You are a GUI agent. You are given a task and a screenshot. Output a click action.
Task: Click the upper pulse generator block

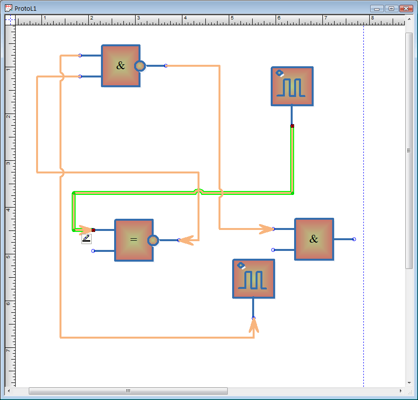pos(292,86)
